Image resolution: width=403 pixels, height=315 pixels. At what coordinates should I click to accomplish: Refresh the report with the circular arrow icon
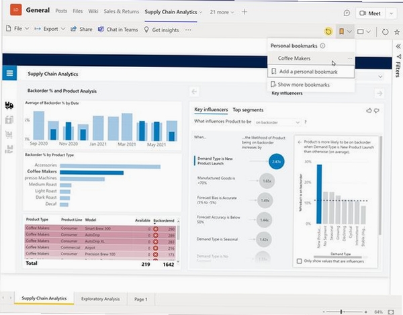(x=385, y=32)
